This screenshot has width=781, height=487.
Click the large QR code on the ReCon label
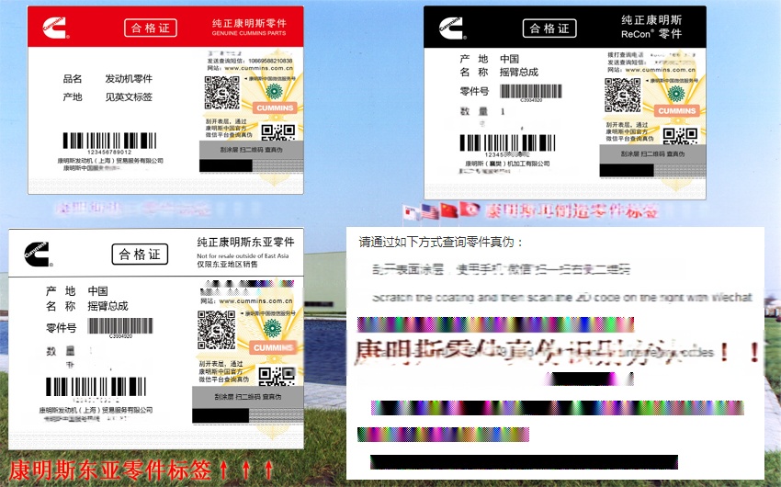tap(623, 96)
